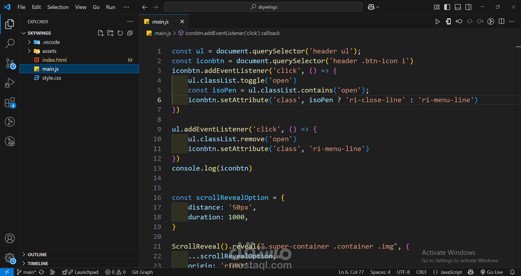Click New File icon in SKYWINGS header
521x276 pixels.
(x=101, y=33)
